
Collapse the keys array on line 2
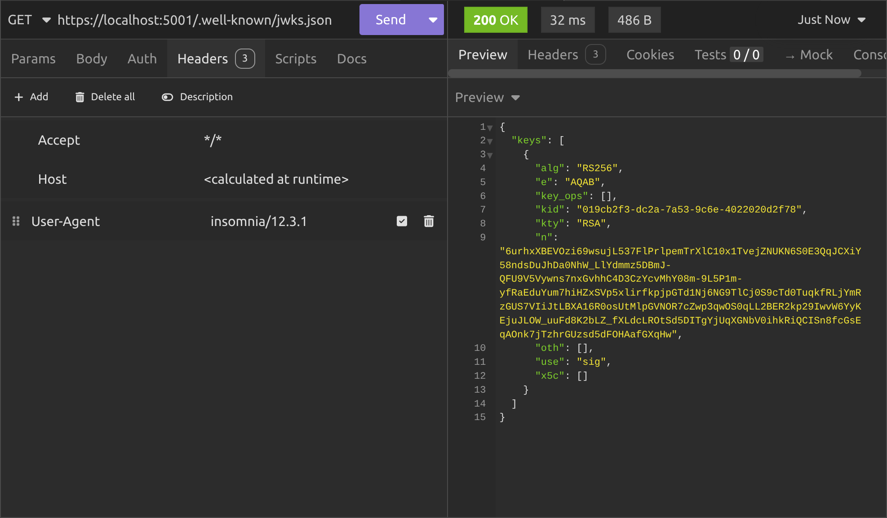pyautogui.click(x=490, y=141)
